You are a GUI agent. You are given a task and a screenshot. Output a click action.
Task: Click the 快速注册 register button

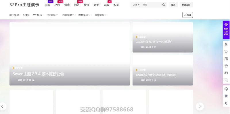click(186, 5)
